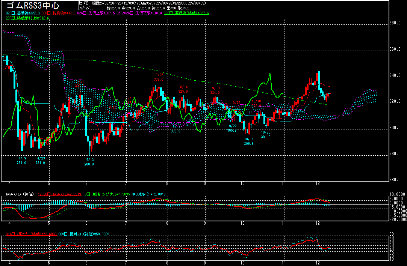
Task: Click the 4/23 low marker at 281.0
Action: coord(40,160)
